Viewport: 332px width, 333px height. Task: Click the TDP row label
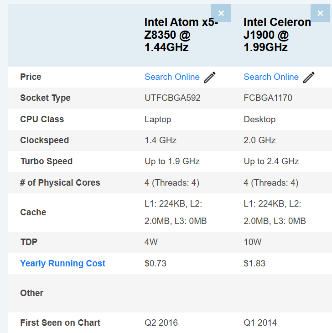(x=28, y=242)
